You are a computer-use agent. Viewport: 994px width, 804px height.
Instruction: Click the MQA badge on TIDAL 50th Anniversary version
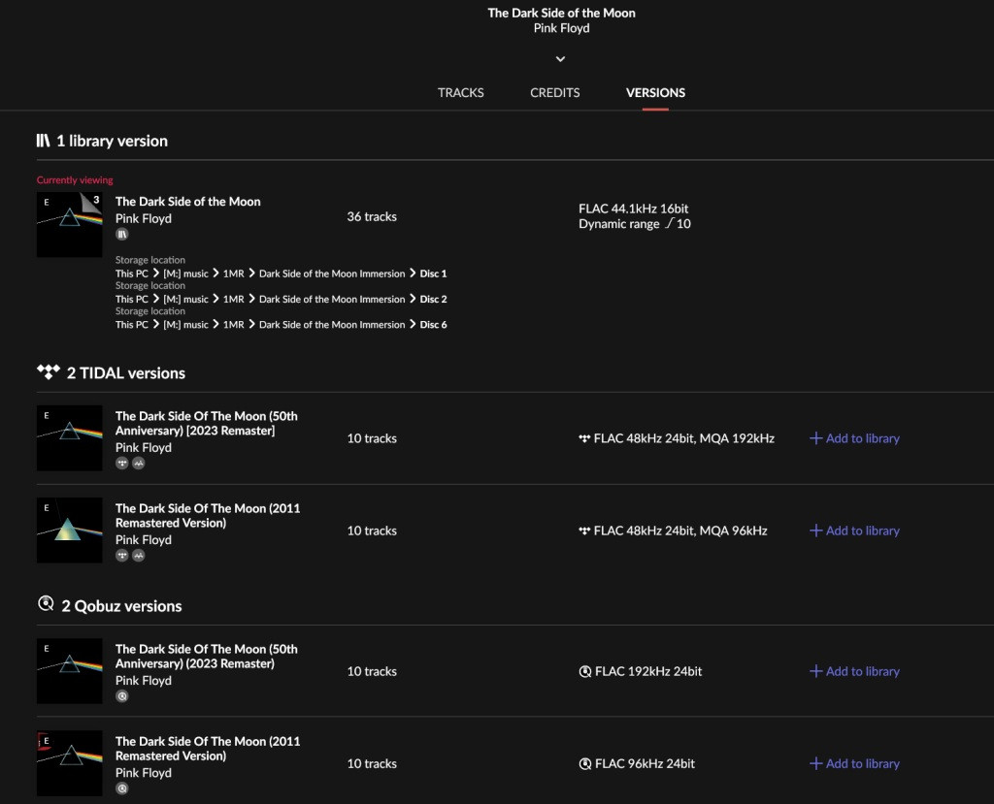[x=138, y=464]
